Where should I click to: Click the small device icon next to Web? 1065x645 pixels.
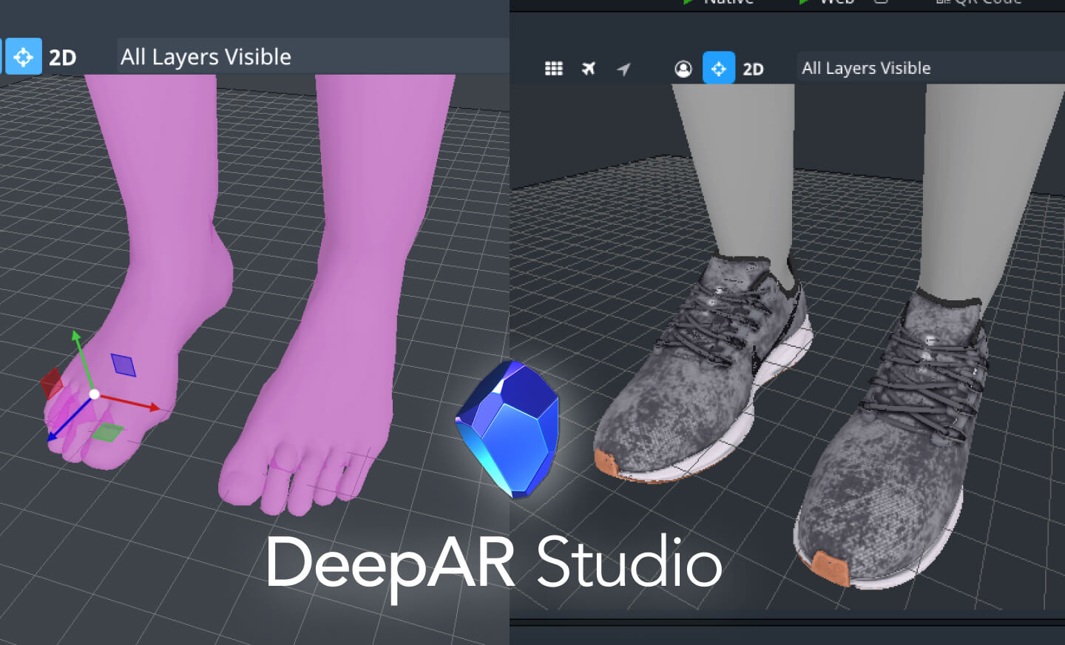pyautogui.click(x=879, y=3)
